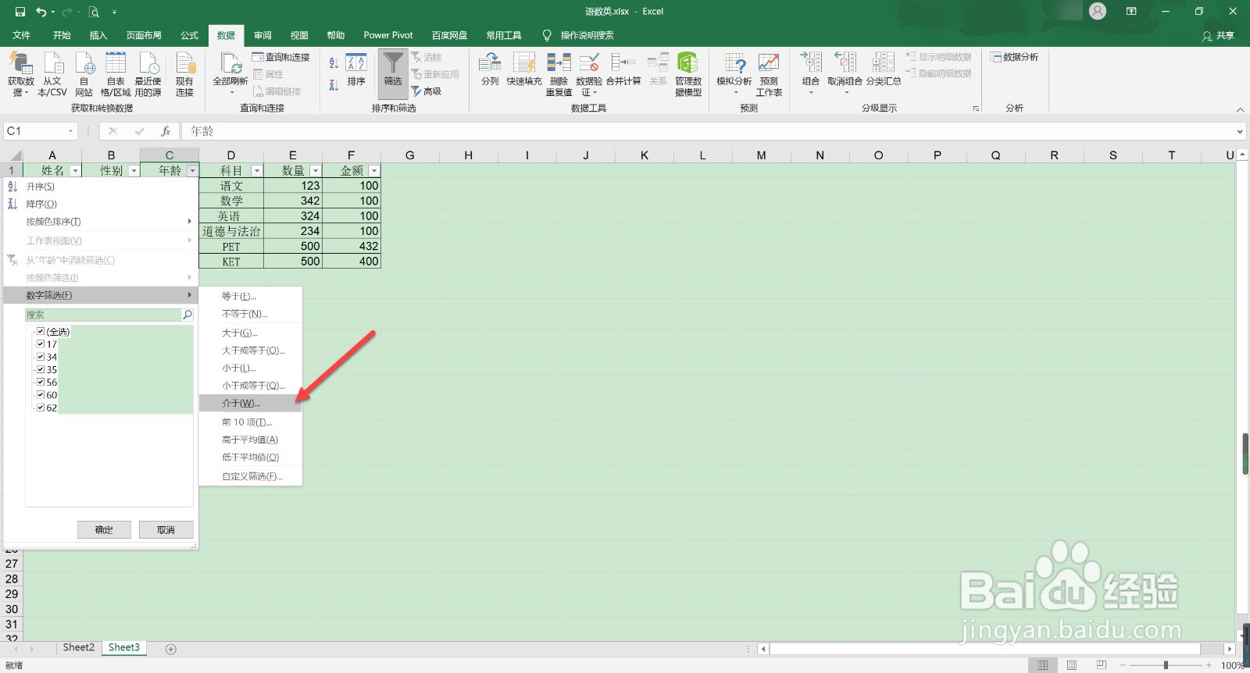Viewport: 1250px width, 673px height.
Task: Open filter dropdown for 年龄 column
Action: [x=192, y=170]
